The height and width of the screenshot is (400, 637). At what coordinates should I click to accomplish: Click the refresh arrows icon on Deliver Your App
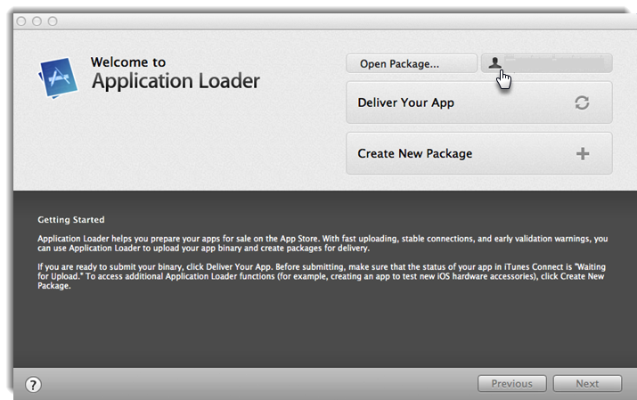coord(582,102)
